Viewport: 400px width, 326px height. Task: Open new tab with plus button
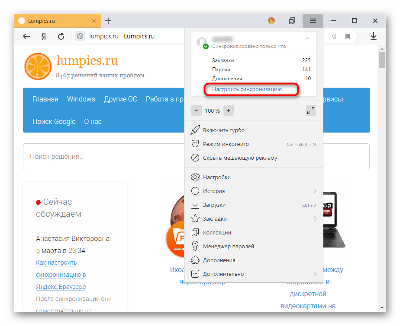(108, 21)
